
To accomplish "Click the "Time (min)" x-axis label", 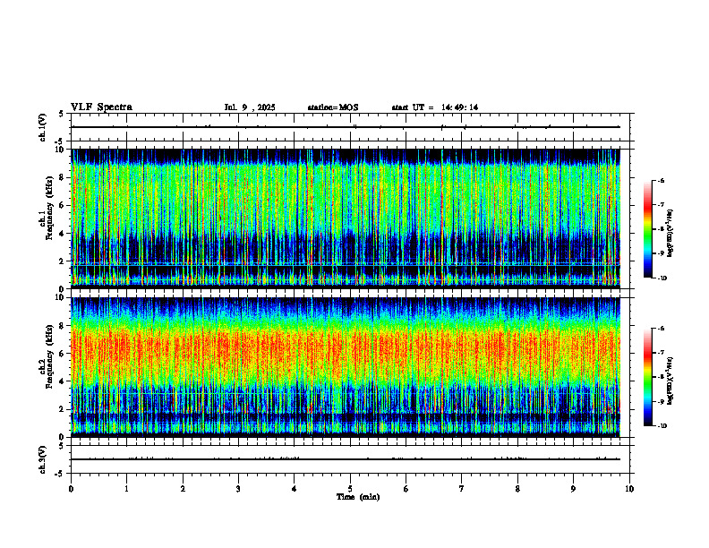I will (x=358, y=497).
